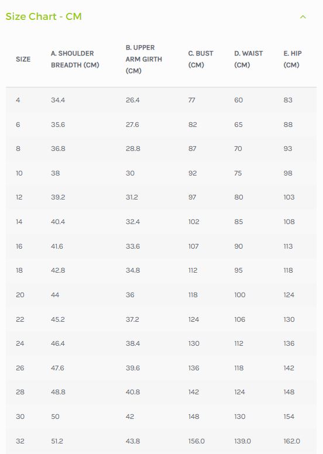Image resolution: width=323 pixels, height=454 pixels.
Task: Click hip value 108 for size 14
Action: [289, 222]
